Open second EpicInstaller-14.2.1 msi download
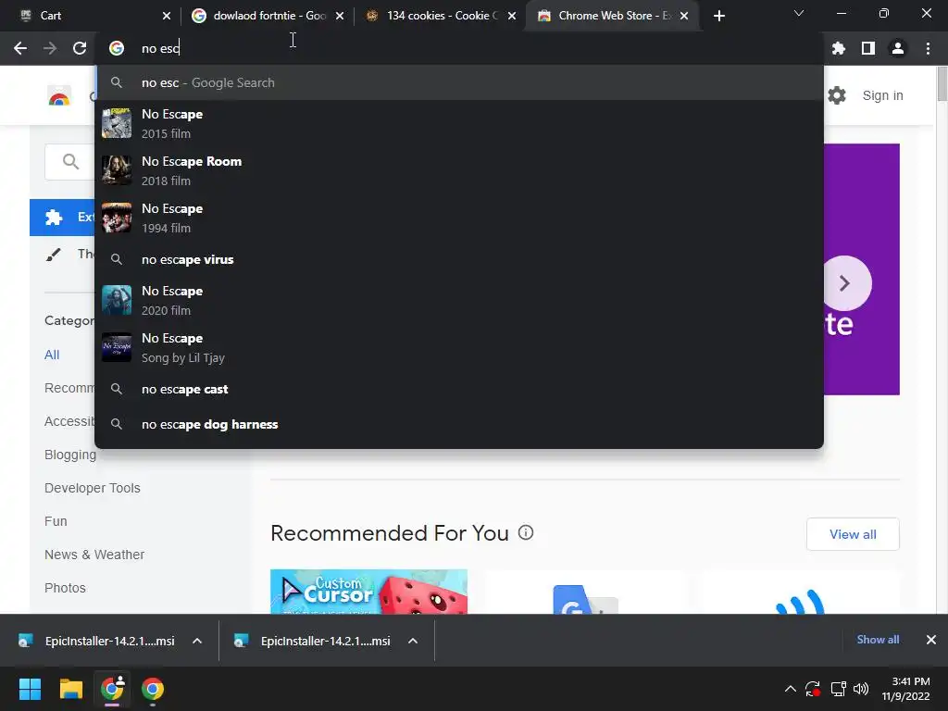 pos(316,641)
